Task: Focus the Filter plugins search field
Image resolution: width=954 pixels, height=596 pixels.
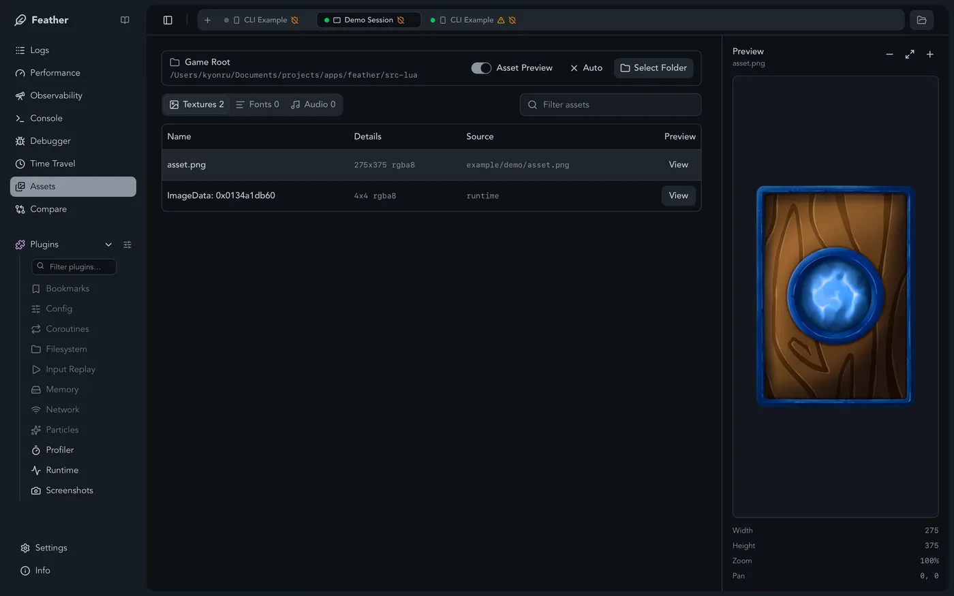Action: click(x=74, y=266)
